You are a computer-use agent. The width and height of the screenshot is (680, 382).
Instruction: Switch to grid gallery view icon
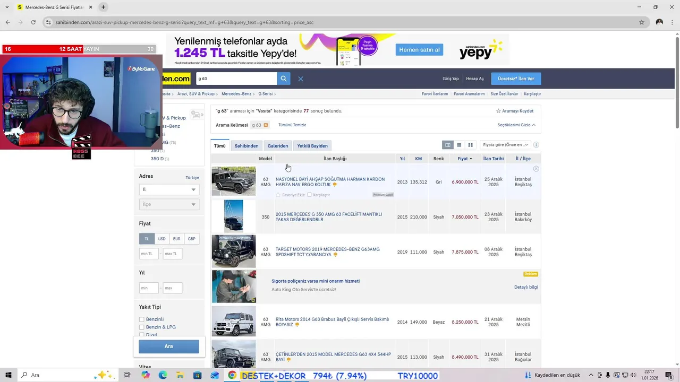[470, 145]
